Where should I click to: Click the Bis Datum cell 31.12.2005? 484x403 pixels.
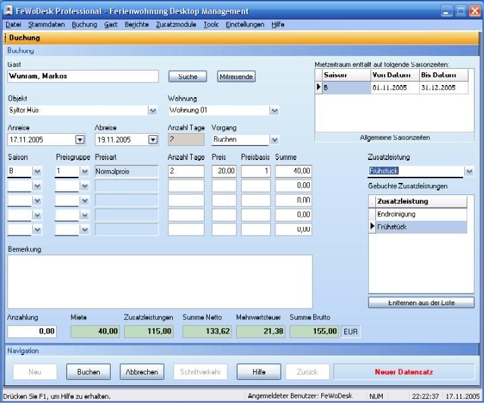tap(444, 88)
